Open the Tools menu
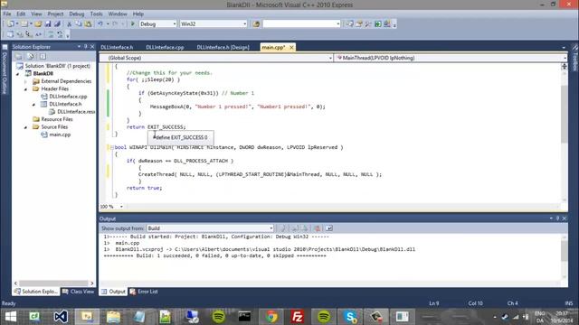Screen dimensions: 579x325 pyautogui.click(x=97, y=14)
